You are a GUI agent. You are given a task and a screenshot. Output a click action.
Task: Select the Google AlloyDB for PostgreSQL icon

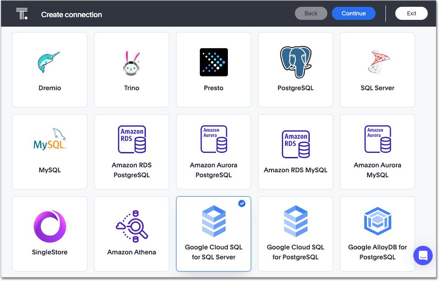coord(377,221)
